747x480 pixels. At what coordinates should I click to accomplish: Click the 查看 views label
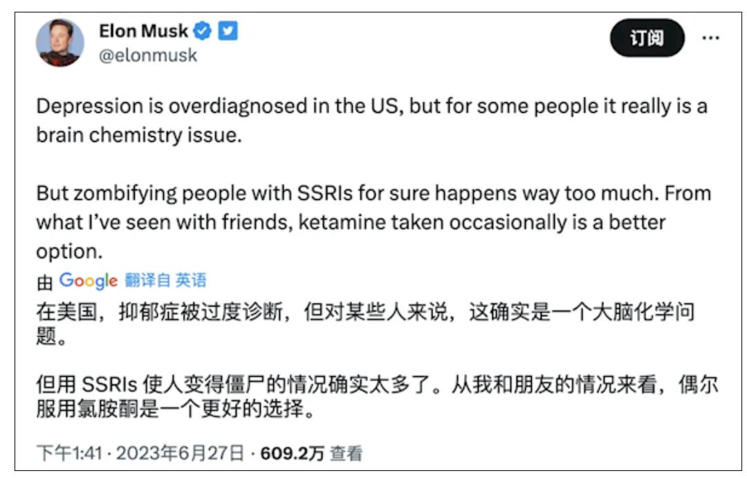point(347,453)
